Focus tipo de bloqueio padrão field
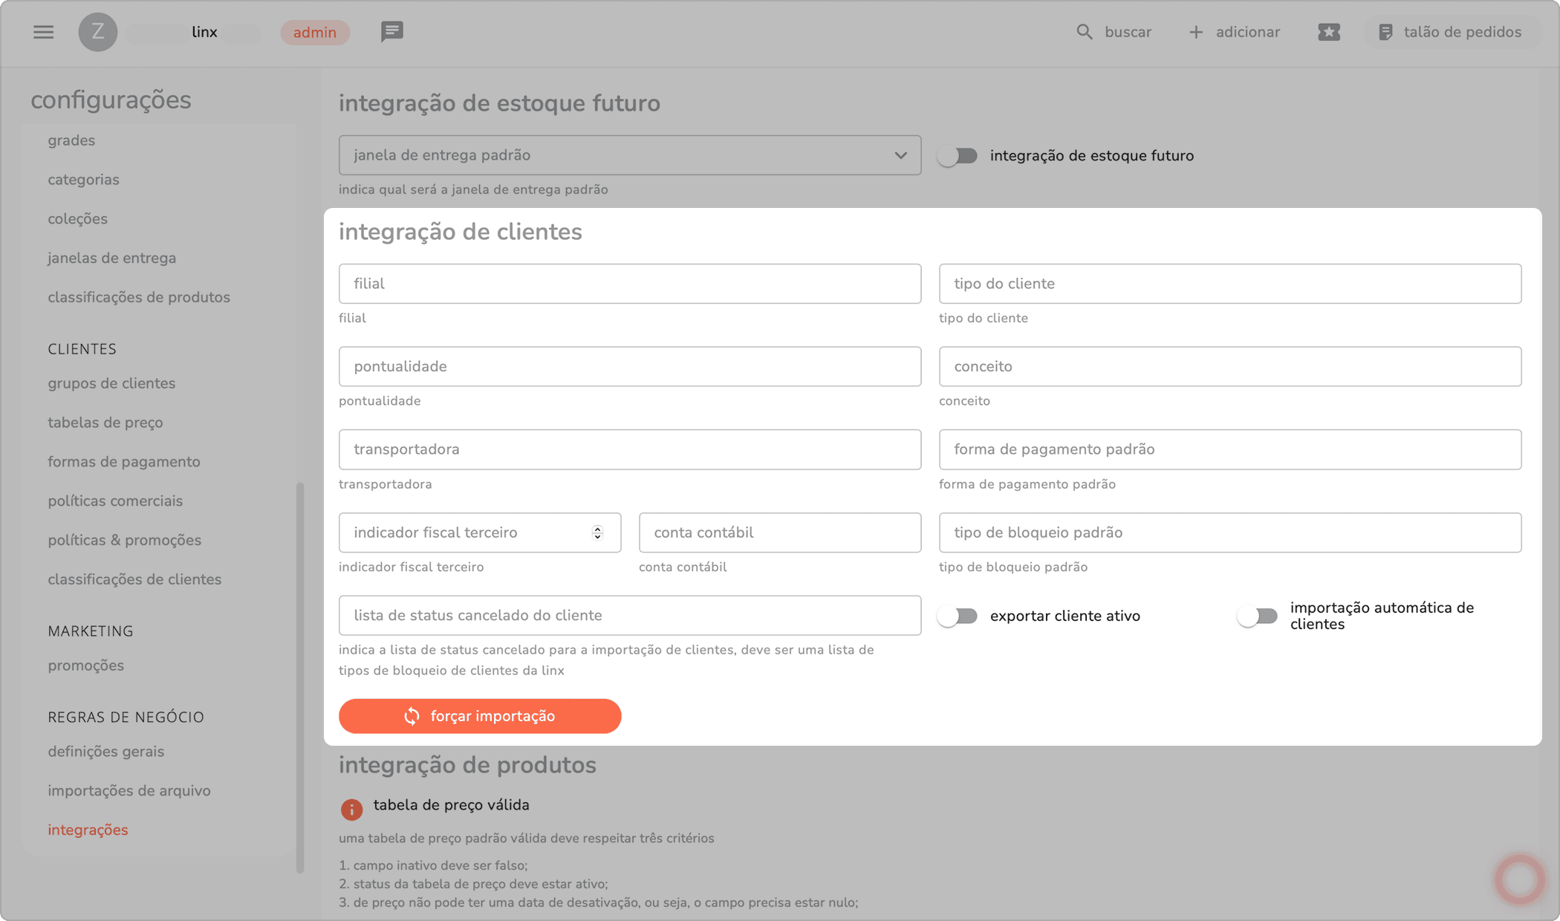The width and height of the screenshot is (1560, 921). tap(1230, 533)
